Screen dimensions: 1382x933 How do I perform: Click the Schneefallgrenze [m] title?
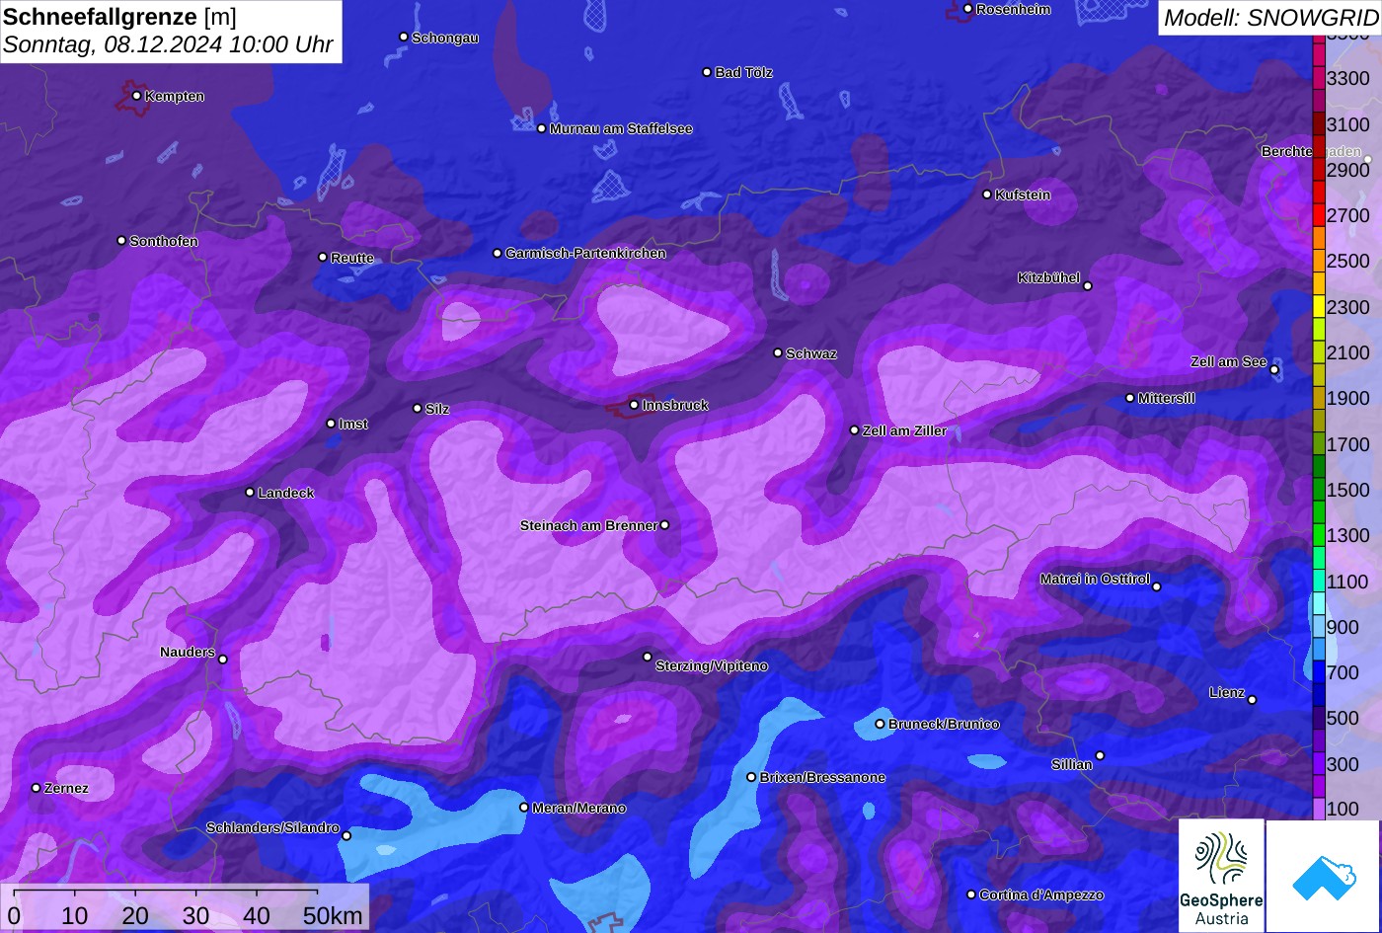coord(119,17)
